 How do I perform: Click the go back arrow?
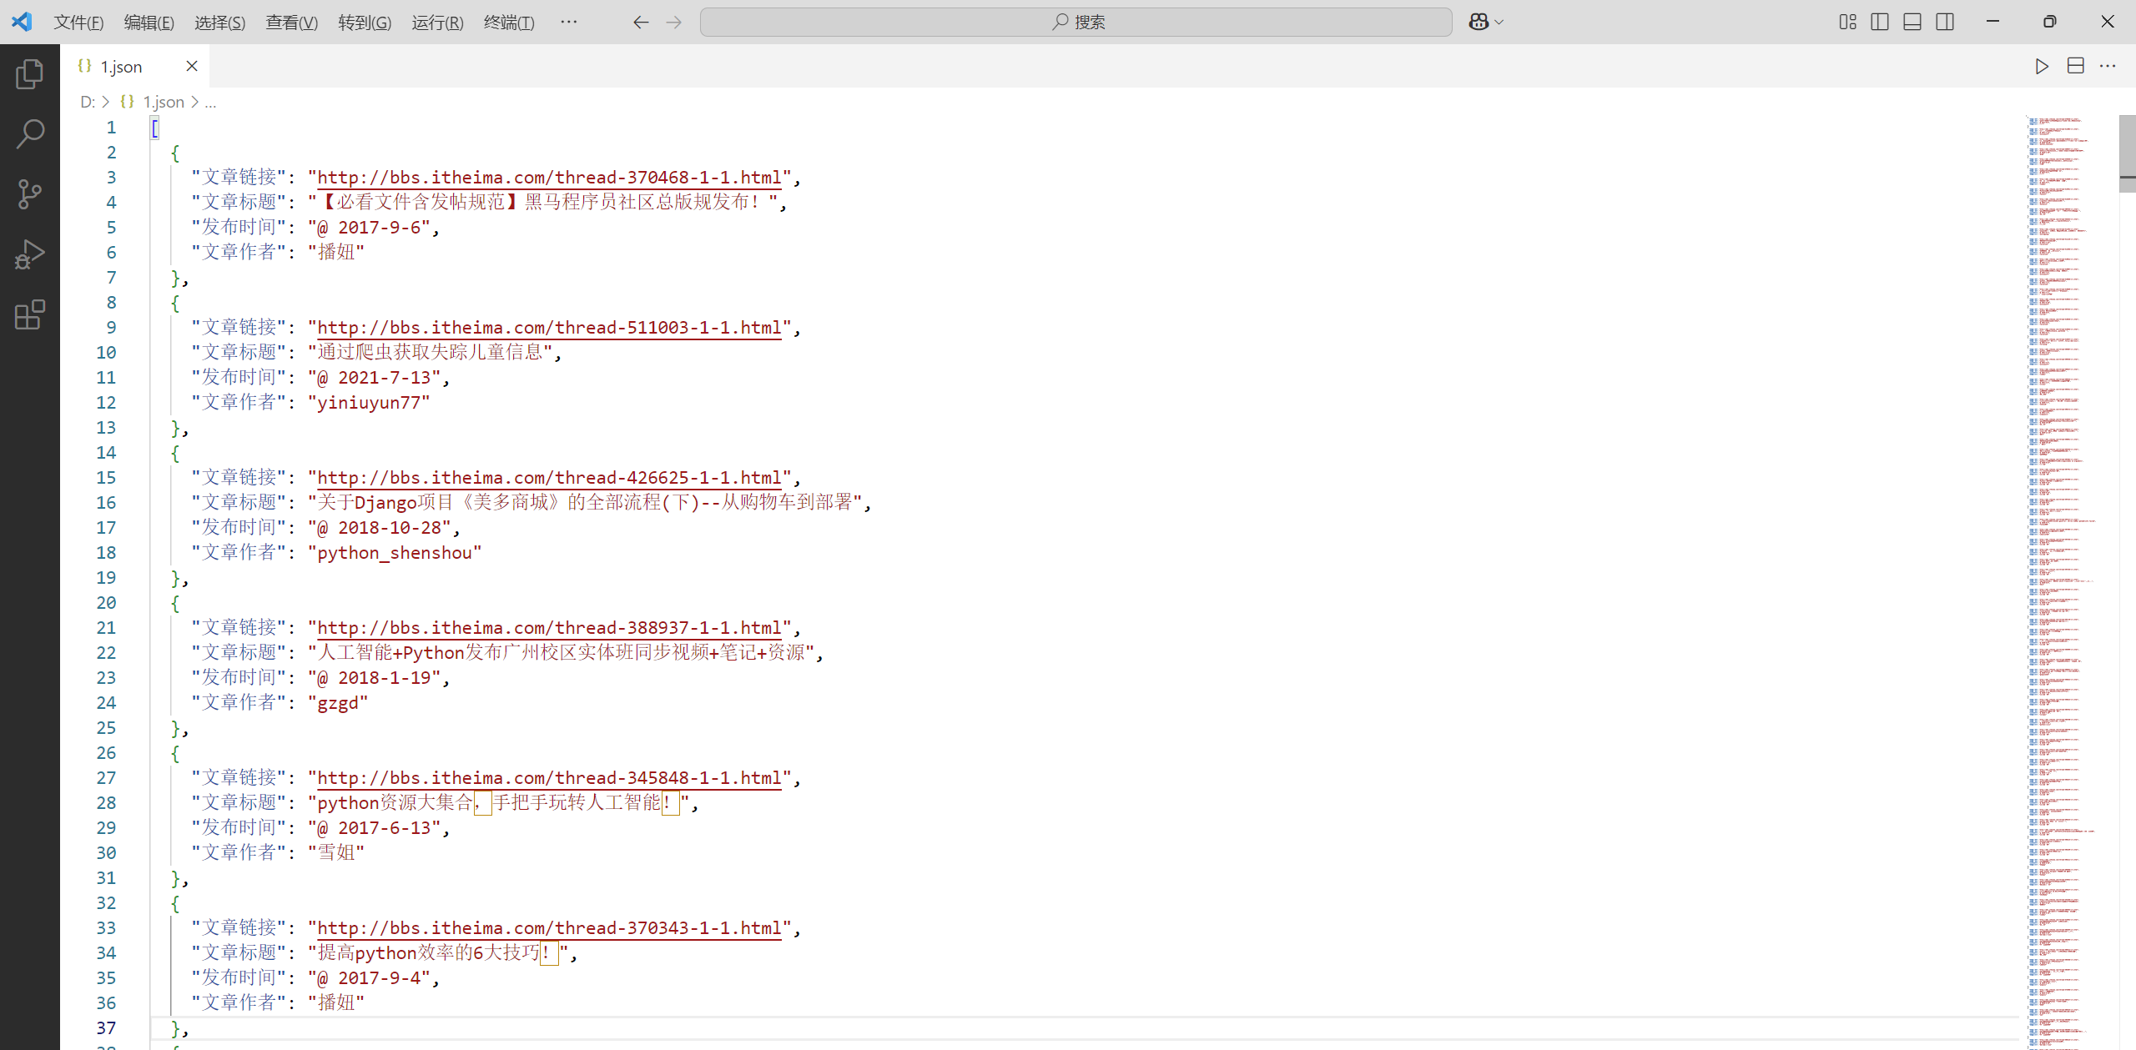640,23
